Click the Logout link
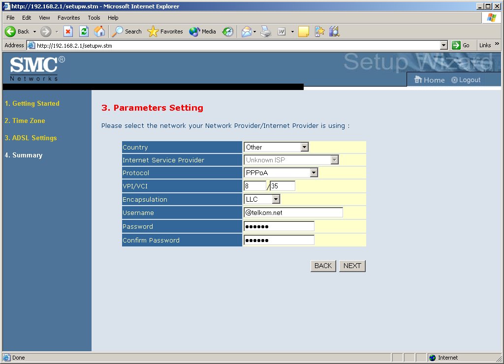 click(466, 80)
